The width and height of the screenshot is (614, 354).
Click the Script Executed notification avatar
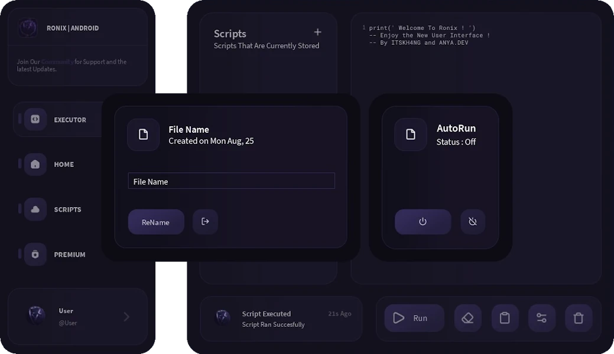(x=223, y=317)
